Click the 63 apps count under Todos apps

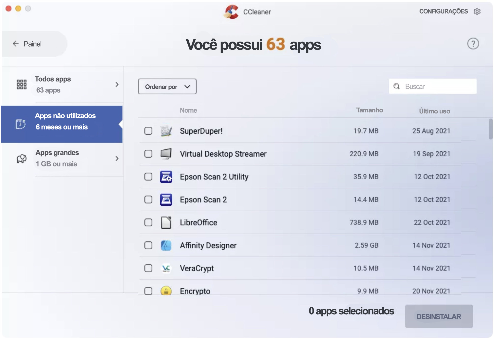tap(48, 90)
